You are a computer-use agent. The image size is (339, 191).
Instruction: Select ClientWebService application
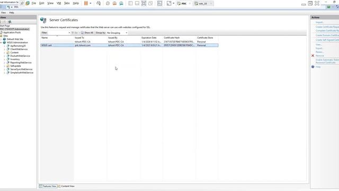19,49
